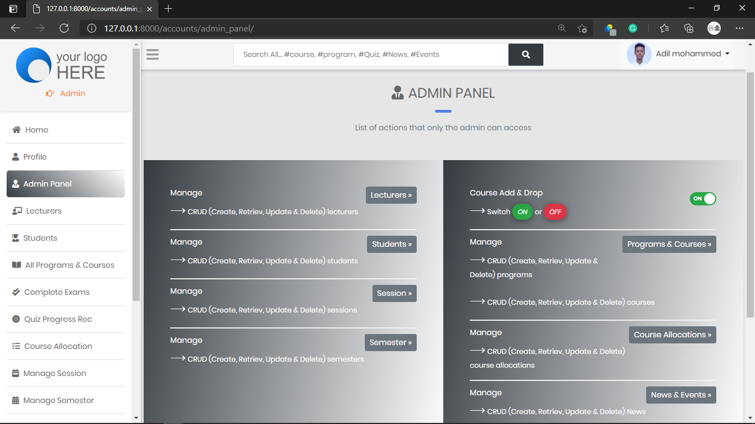Click the browser refresh icon

click(64, 28)
